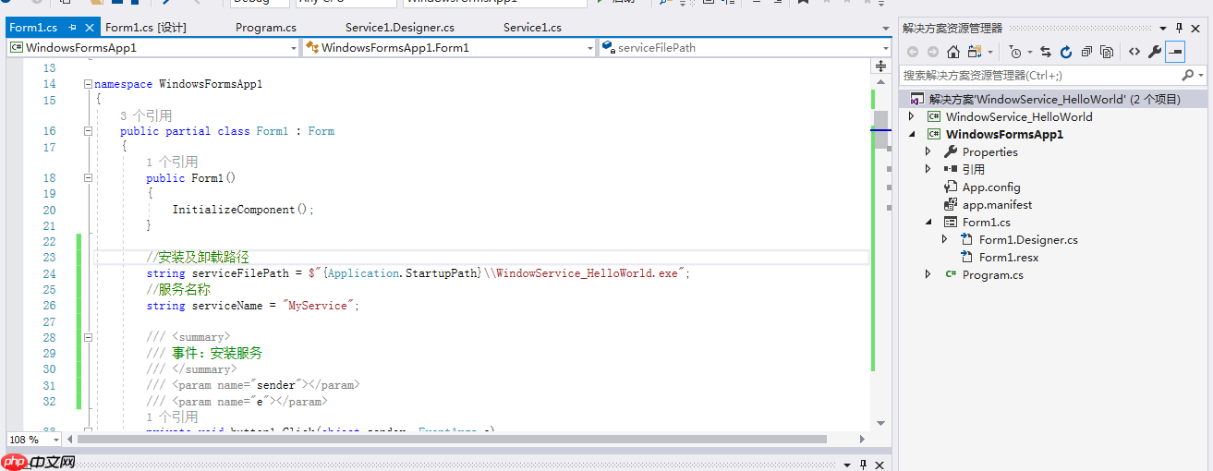Switch to the Service1.Designer.cs tab
This screenshot has height=471, width=1213.
(399, 28)
